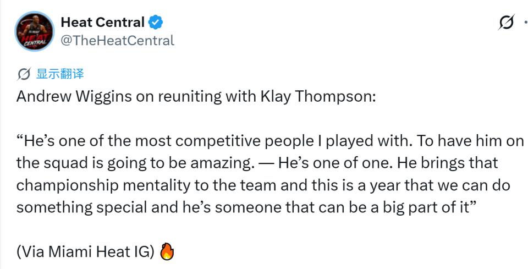Click the word 'amazing.' in the quote

pyautogui.click(x=221, y=163)
